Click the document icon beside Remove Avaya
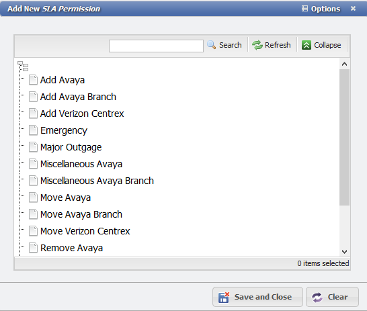Screen dimensions: 367x311 33,248
